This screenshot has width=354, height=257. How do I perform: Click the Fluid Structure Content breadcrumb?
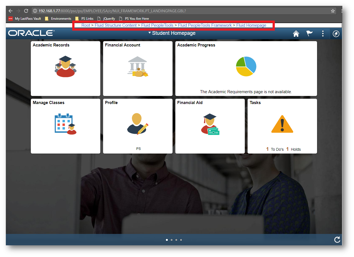116,25
